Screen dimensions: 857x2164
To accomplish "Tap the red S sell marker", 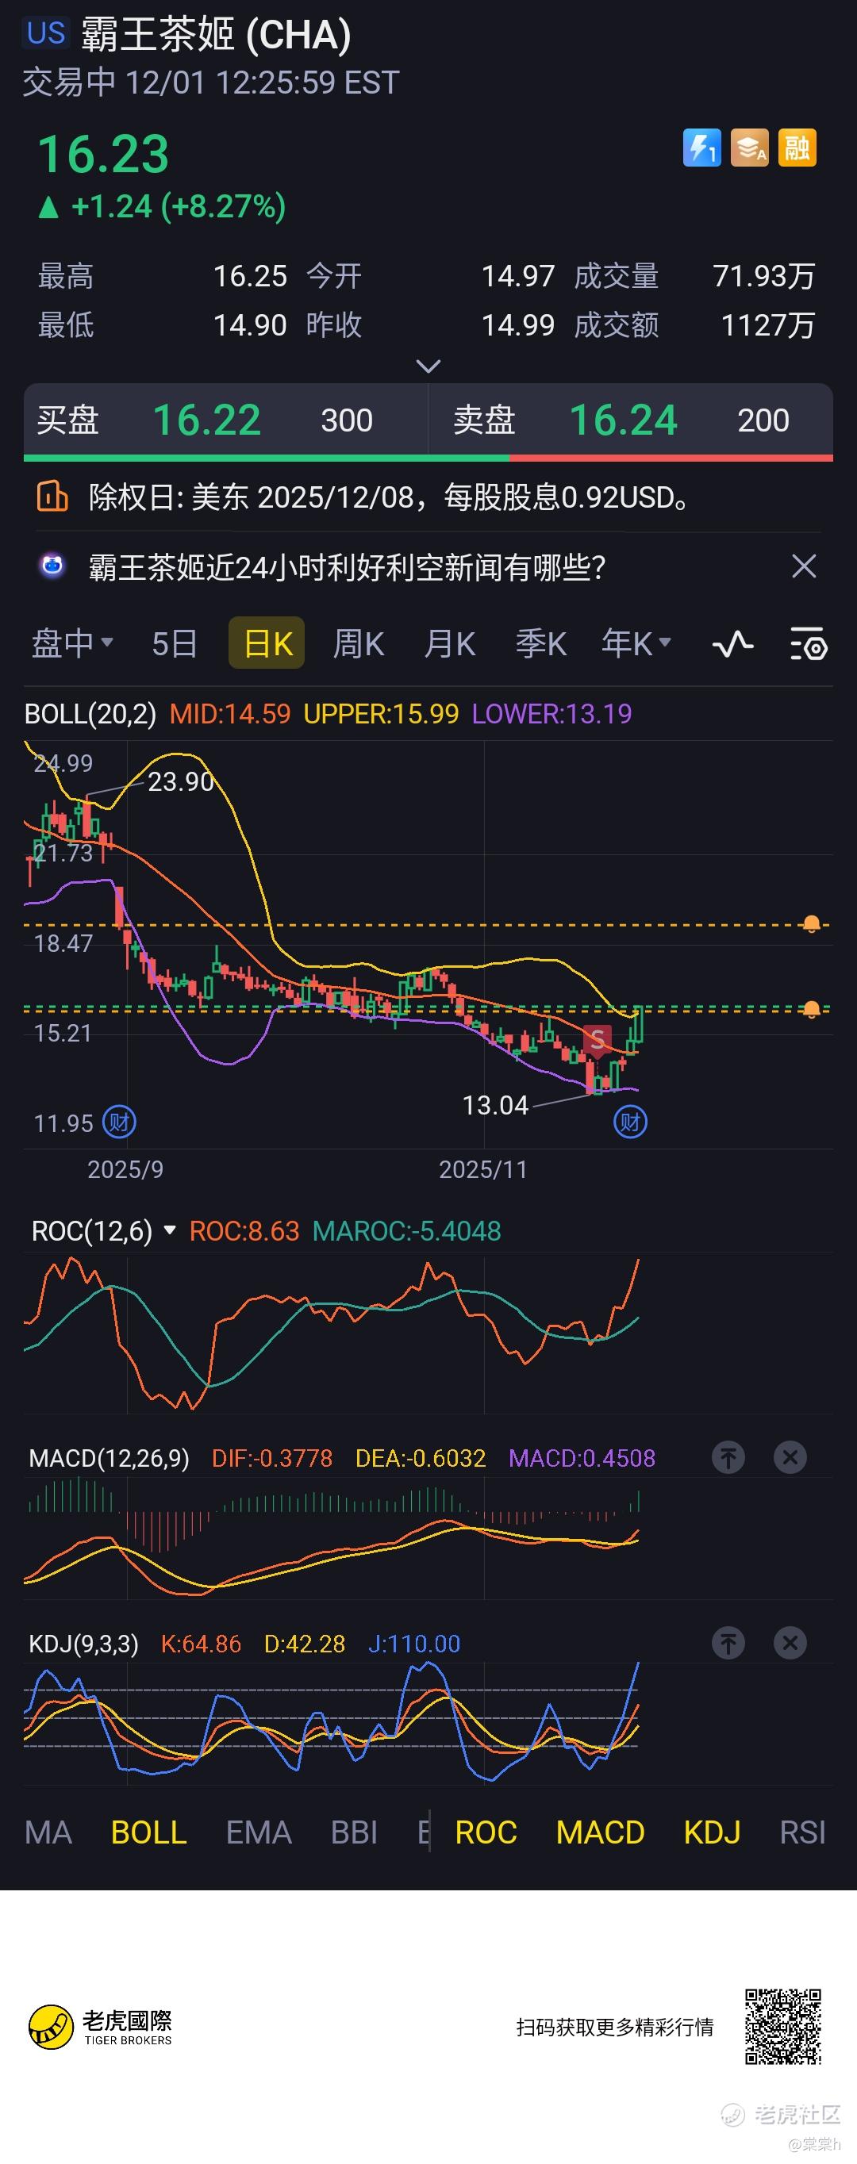I will click(598, 1041).
